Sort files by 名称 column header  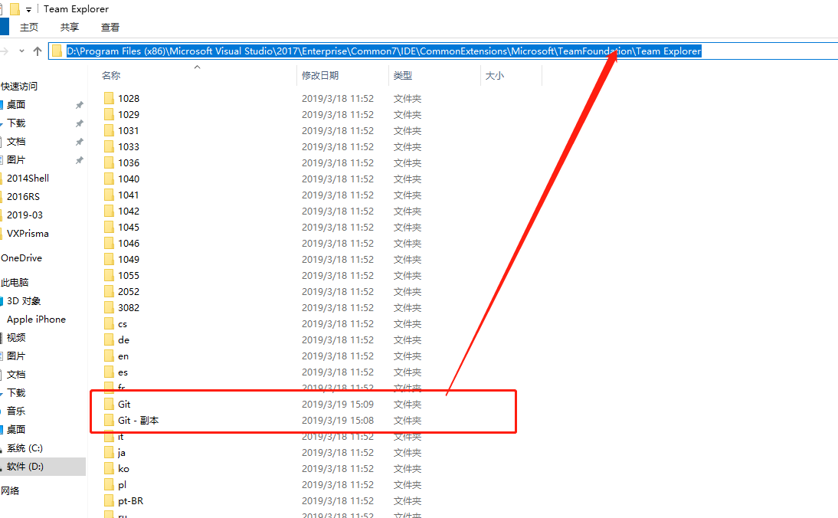point(111,76)
